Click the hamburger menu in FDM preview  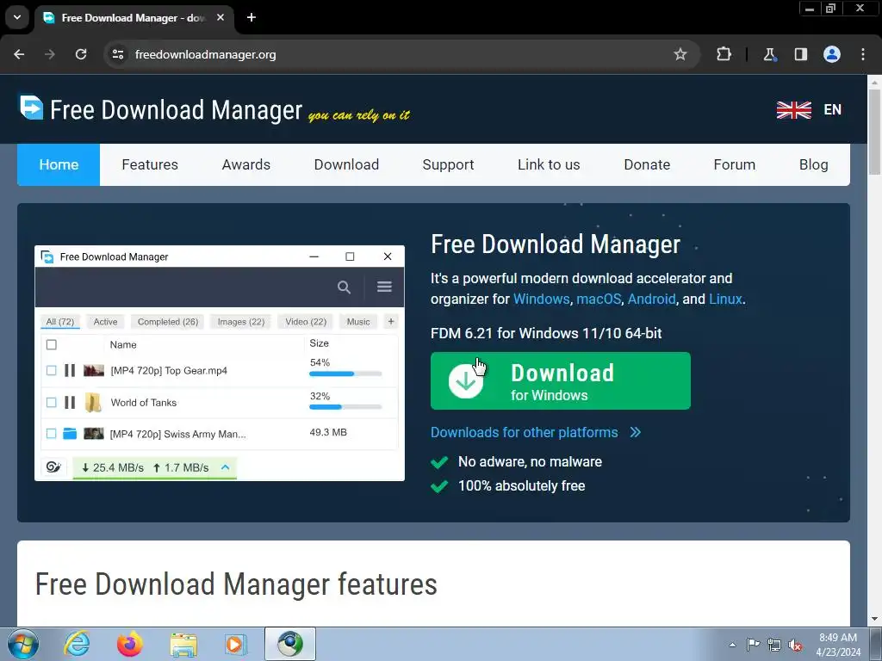[x=384, y=287]
